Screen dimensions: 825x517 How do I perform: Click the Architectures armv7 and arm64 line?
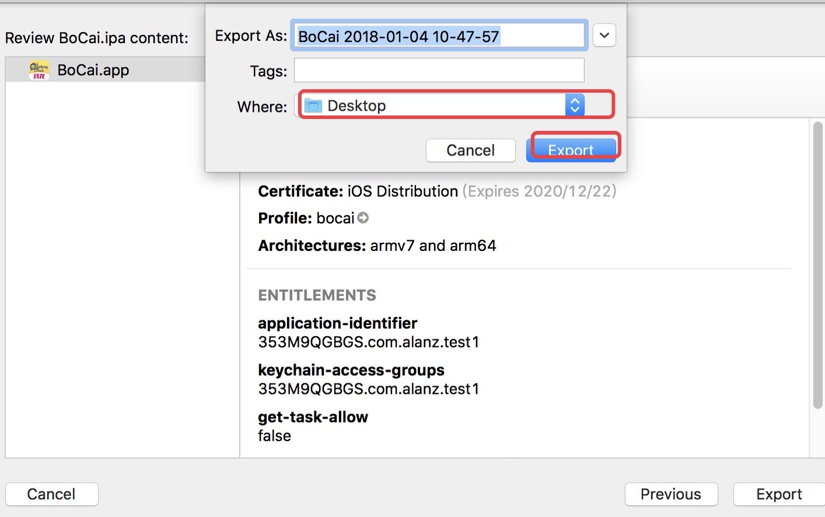coord(377,246)
